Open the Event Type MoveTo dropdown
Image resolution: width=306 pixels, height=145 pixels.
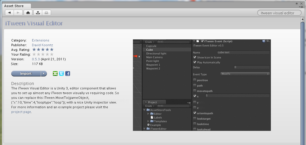click(x=245, y=74)
